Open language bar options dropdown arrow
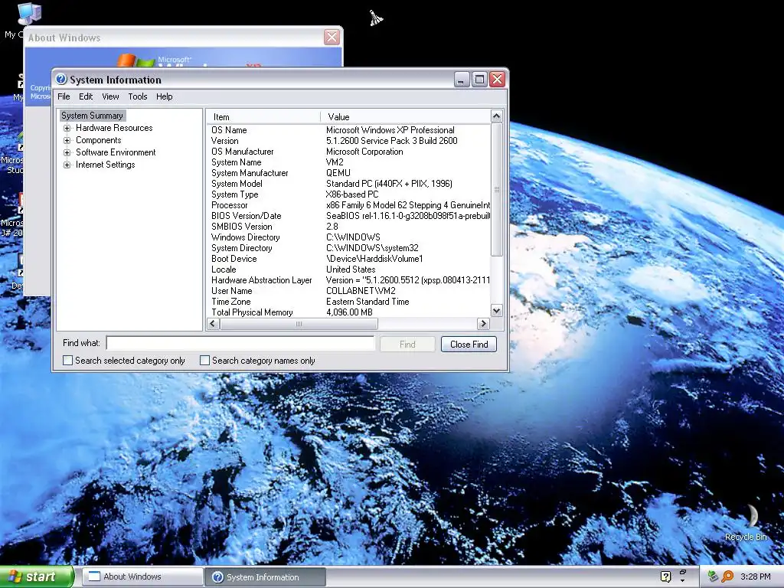Screen dimensions: 784x588 682,581
